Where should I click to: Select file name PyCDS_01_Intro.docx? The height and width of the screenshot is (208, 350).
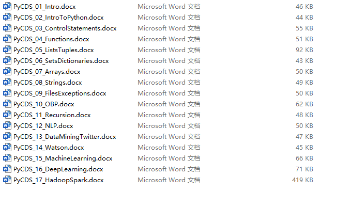44,7
